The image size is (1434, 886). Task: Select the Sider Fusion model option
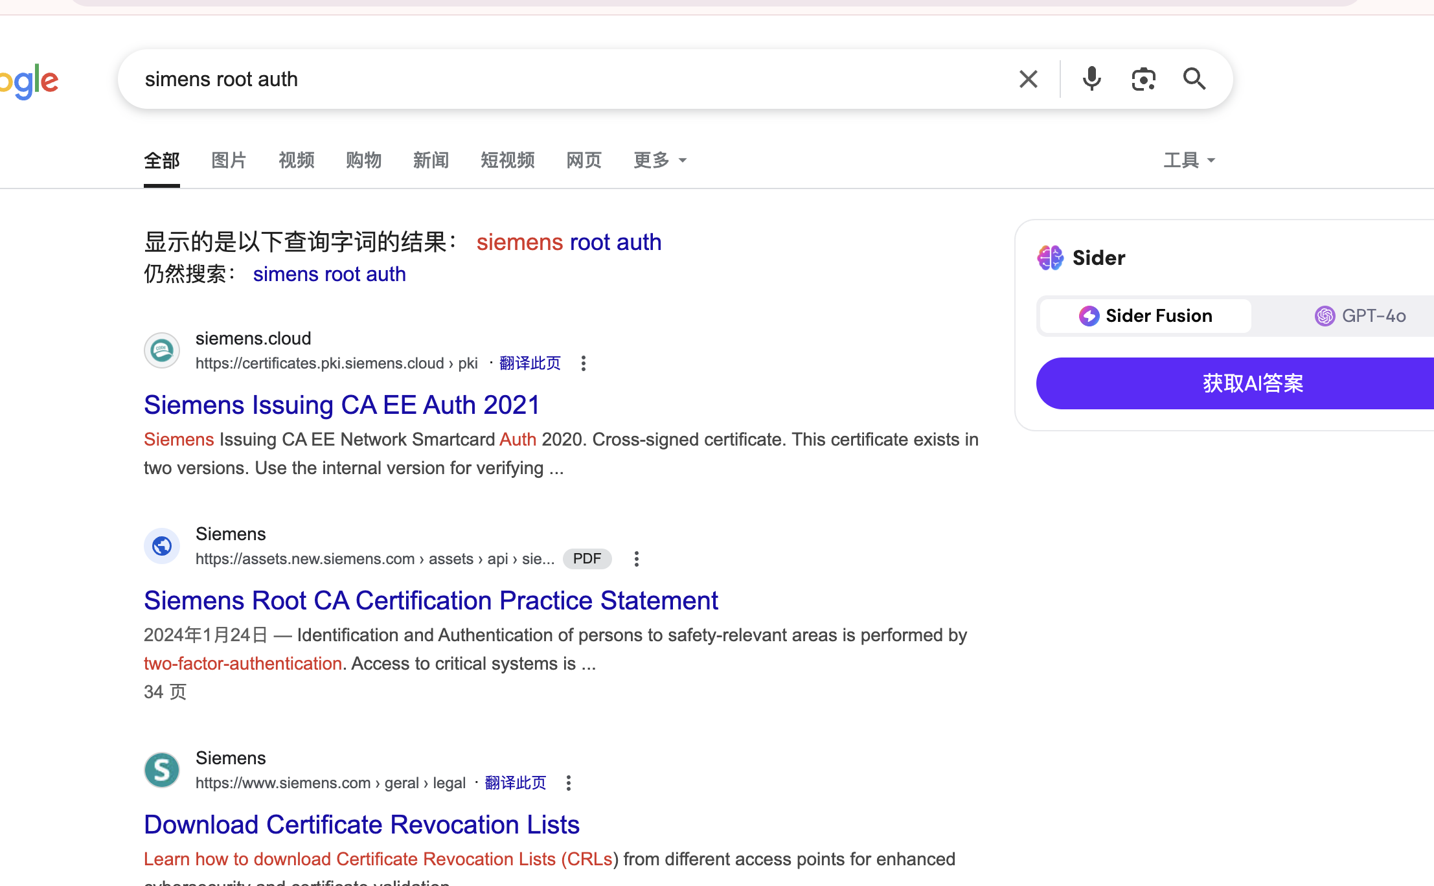tap(1145, 316)
